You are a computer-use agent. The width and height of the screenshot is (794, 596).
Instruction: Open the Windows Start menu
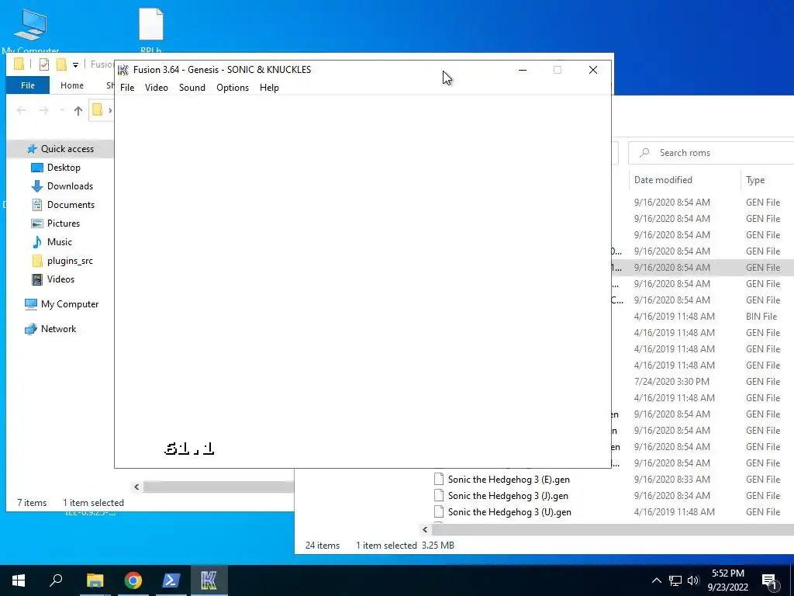tap(19, 580)
